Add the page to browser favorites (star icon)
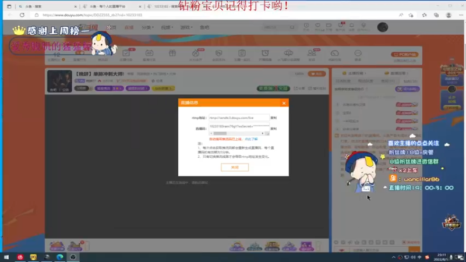Image resolution: width=466 pixels, height=262 pixels. pos(411,15)
